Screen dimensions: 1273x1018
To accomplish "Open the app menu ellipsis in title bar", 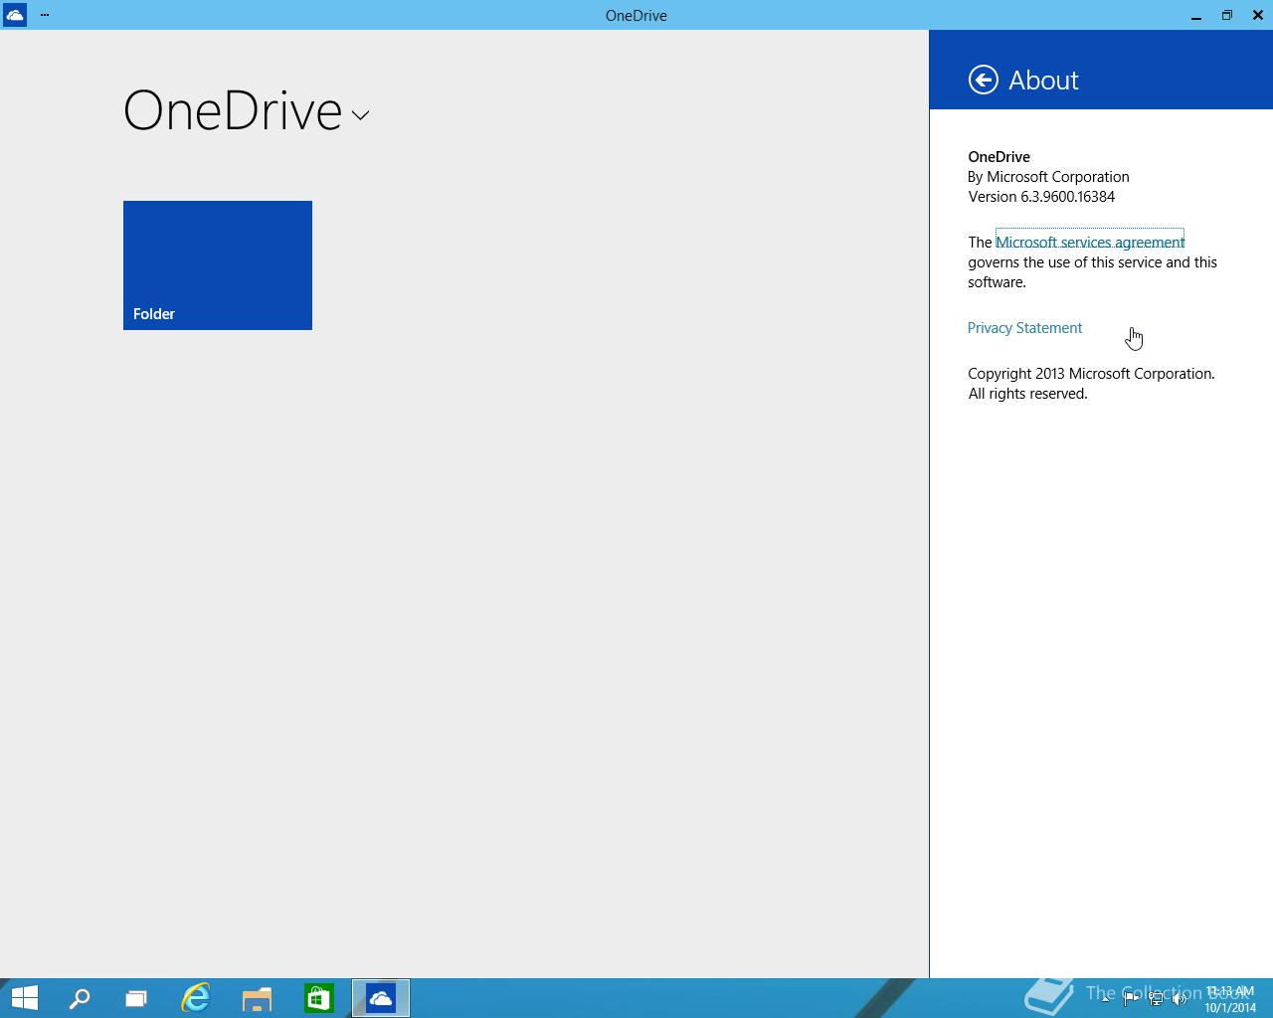I will click(x=45, y=15).
